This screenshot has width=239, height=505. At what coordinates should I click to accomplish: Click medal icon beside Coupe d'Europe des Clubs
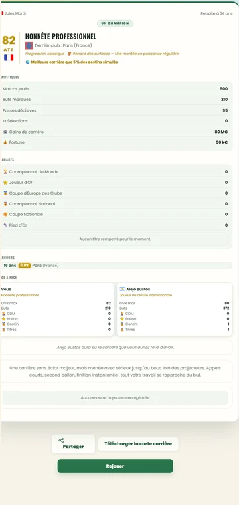5,193
